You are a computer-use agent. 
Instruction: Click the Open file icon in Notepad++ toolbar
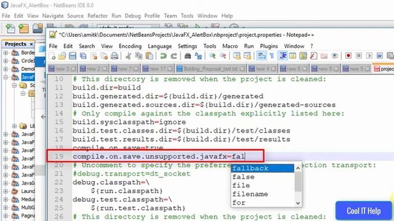[x=62, y=56]
